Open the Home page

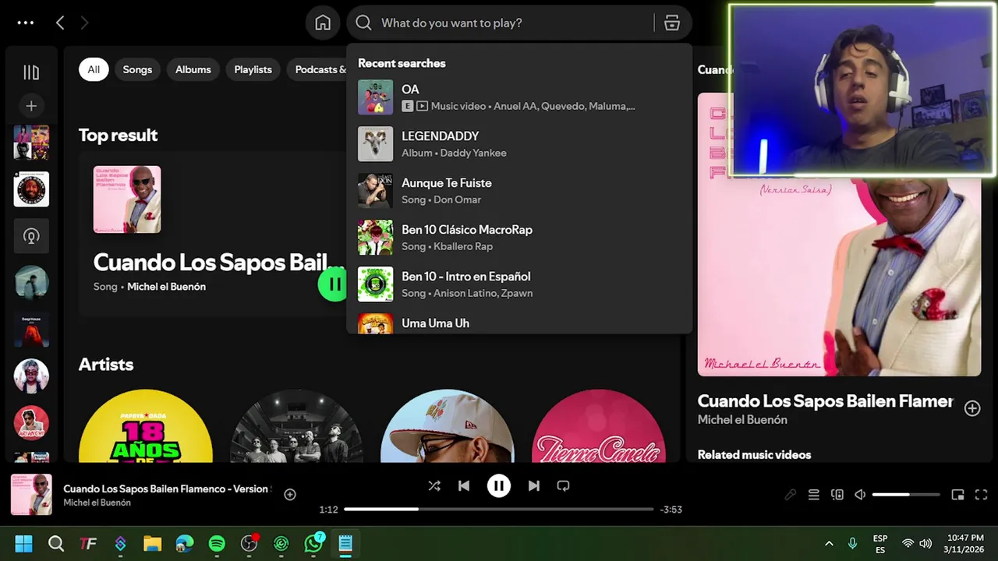pyautogui.click(x=323, y=23)
